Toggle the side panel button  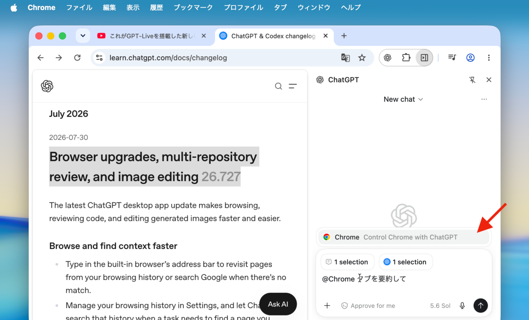[x=424, y=58]
